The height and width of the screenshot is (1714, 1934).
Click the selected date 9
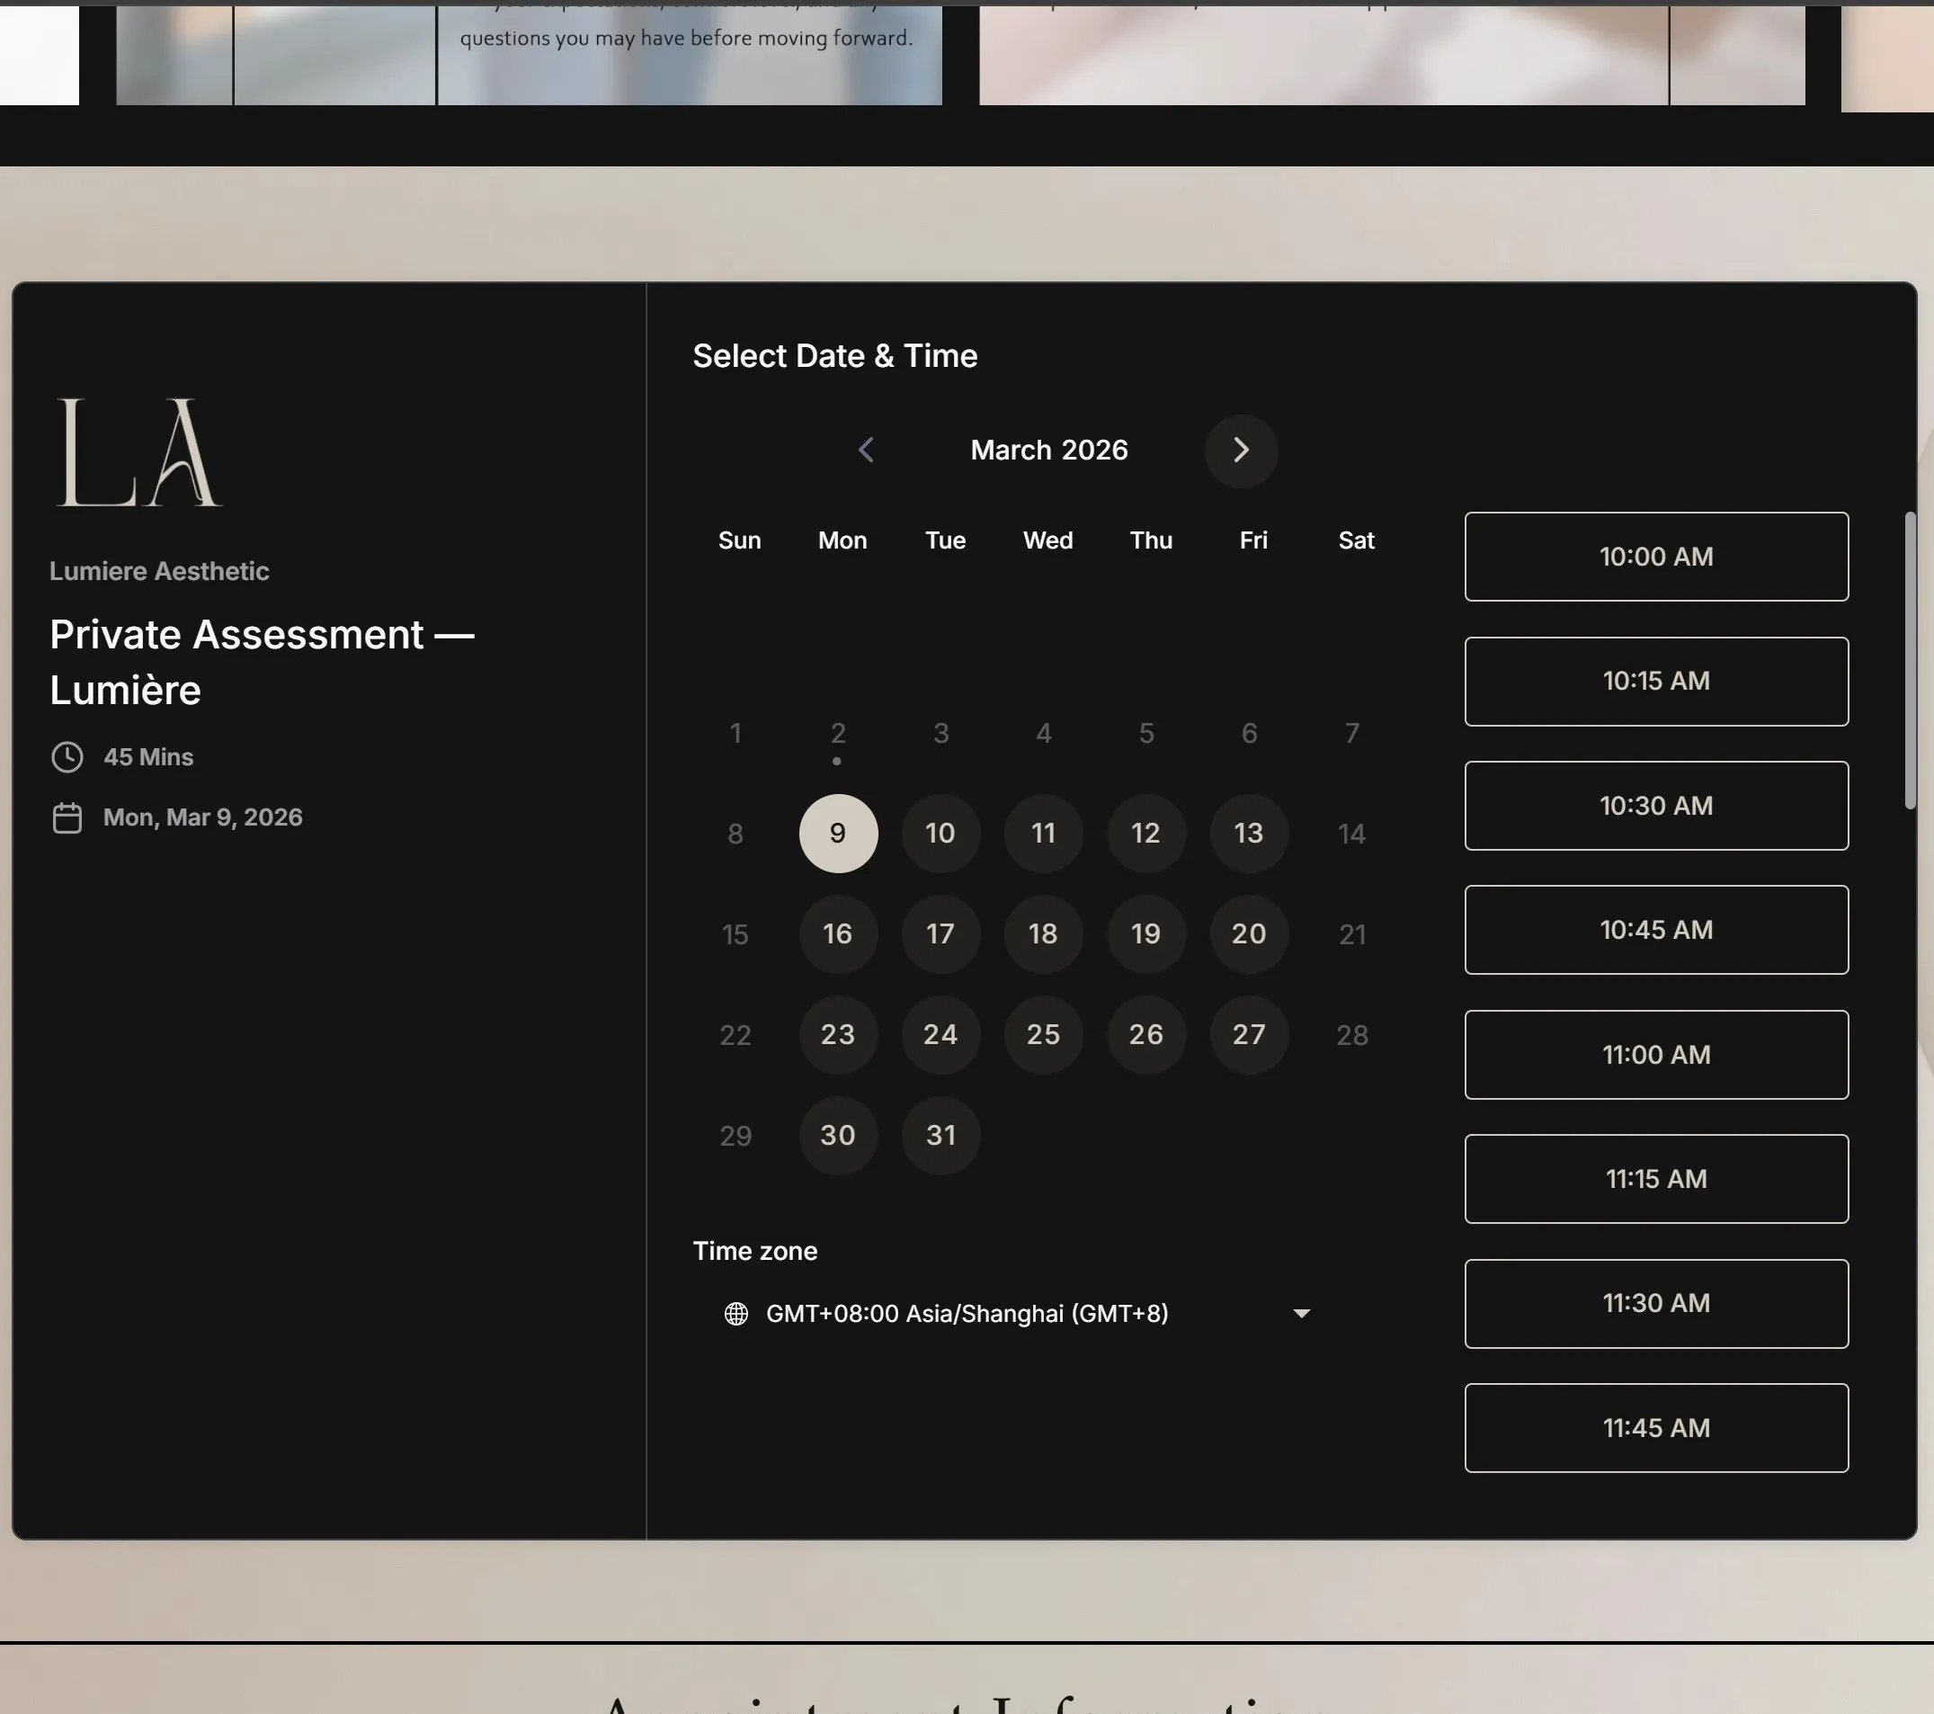click(837, 833)
